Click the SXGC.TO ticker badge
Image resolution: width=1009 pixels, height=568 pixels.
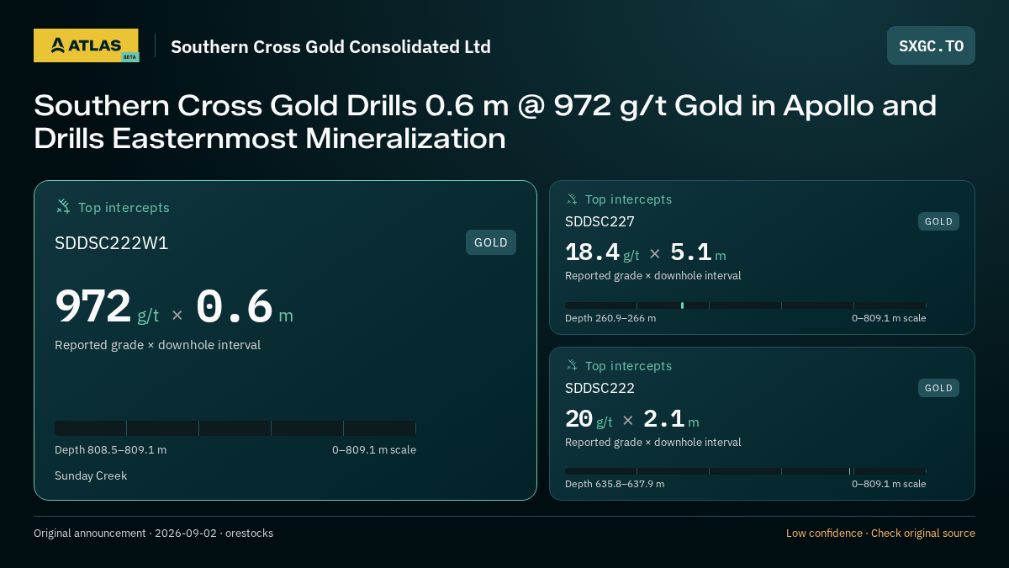pyautogui.click(x=931, y=45)
